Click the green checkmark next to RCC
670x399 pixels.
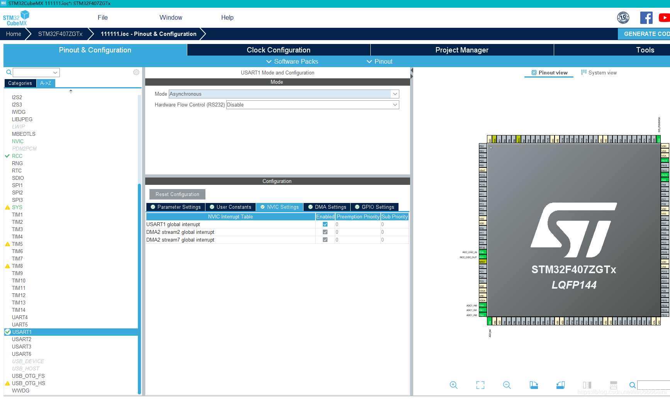[7, 156]
